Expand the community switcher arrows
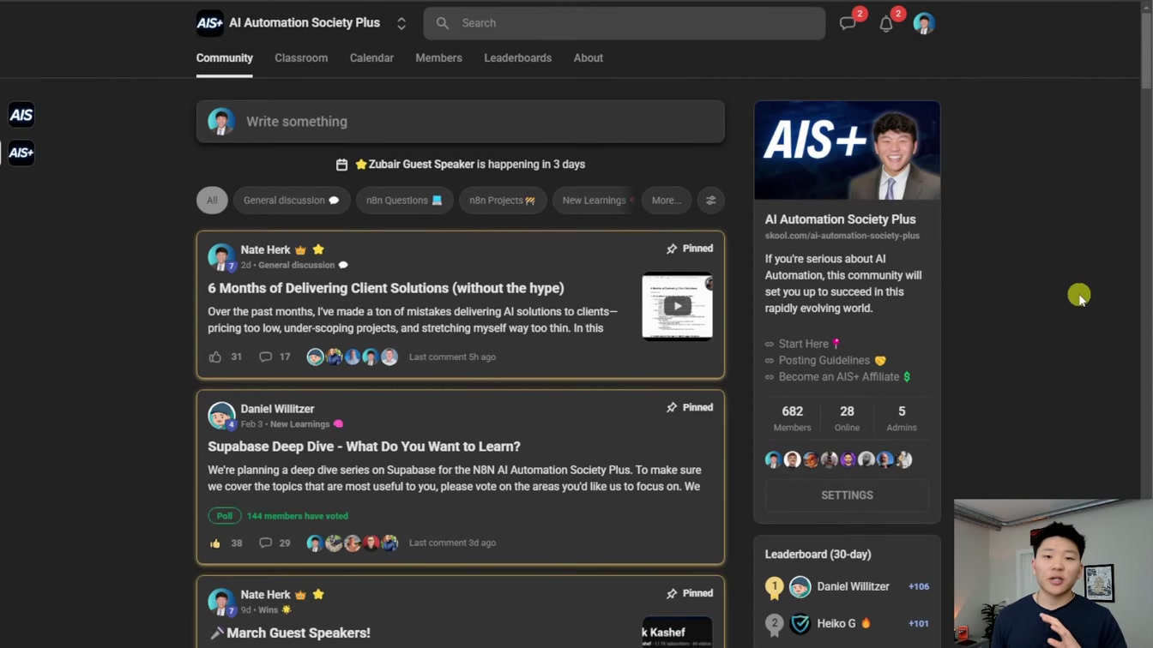 (401, 24)
